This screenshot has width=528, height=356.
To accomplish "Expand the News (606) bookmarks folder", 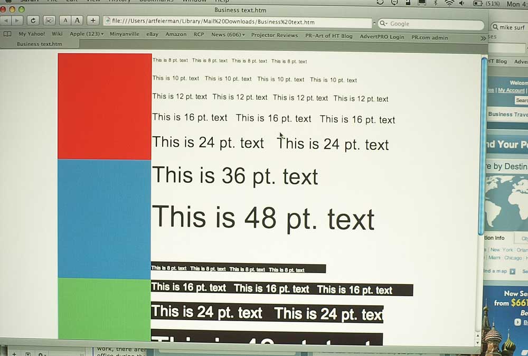I will click(228, 35).
